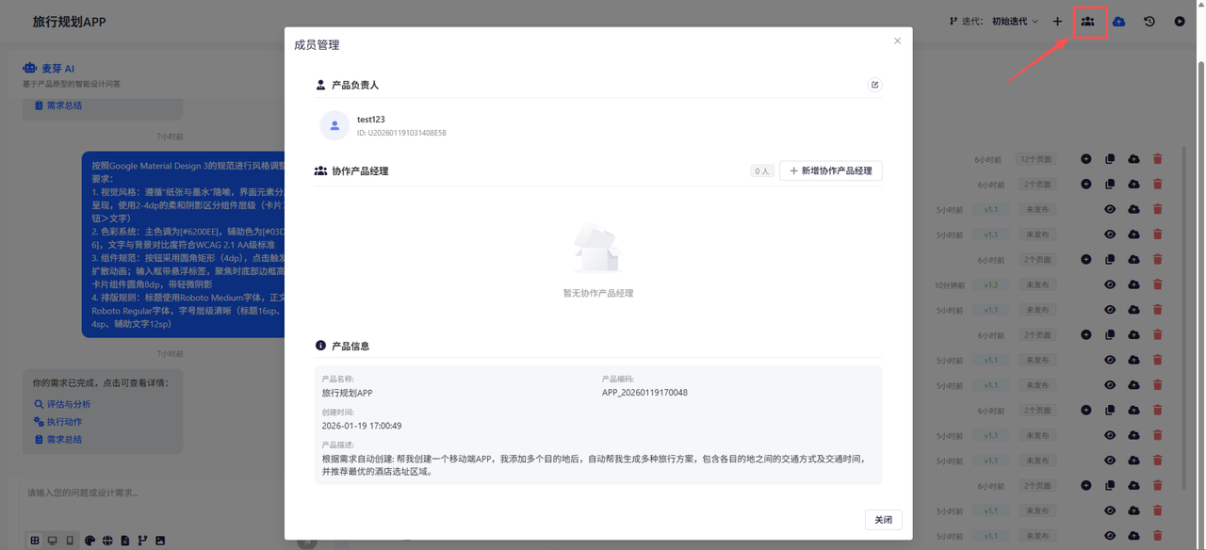Click the 产品名称 value 旅行规划APP in the dialog
The image size is (1206, 550).
tap(348, 393)
